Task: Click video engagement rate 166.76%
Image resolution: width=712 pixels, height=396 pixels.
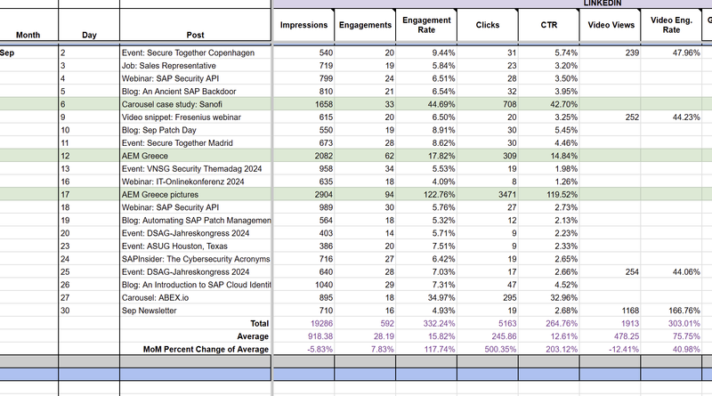Action: click(x=671, y=311)
